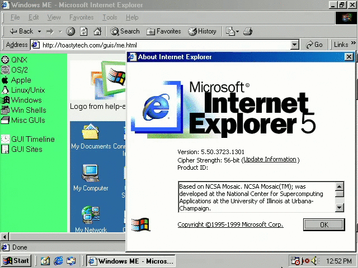358x268 pixels.
Task: Open the OS/2 sidebar link
Action: (20, 70)
